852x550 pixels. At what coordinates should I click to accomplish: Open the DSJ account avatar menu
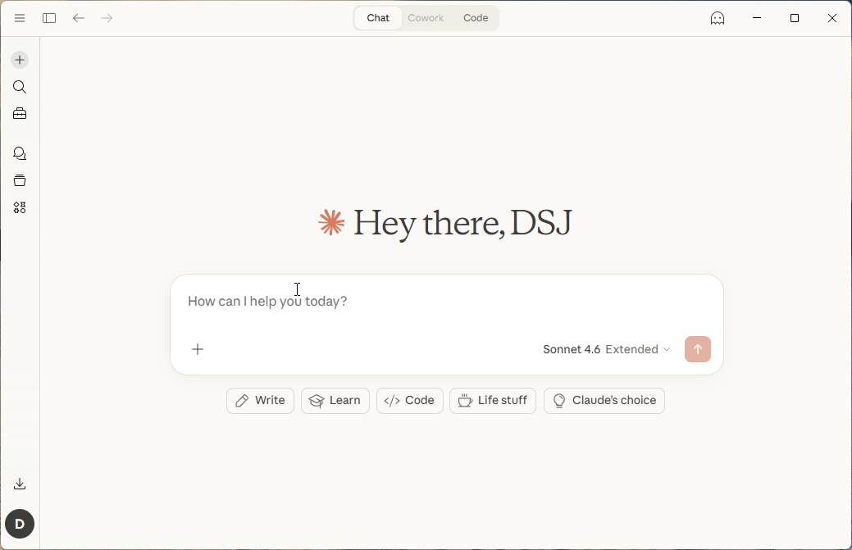click(x=20, y=524)
